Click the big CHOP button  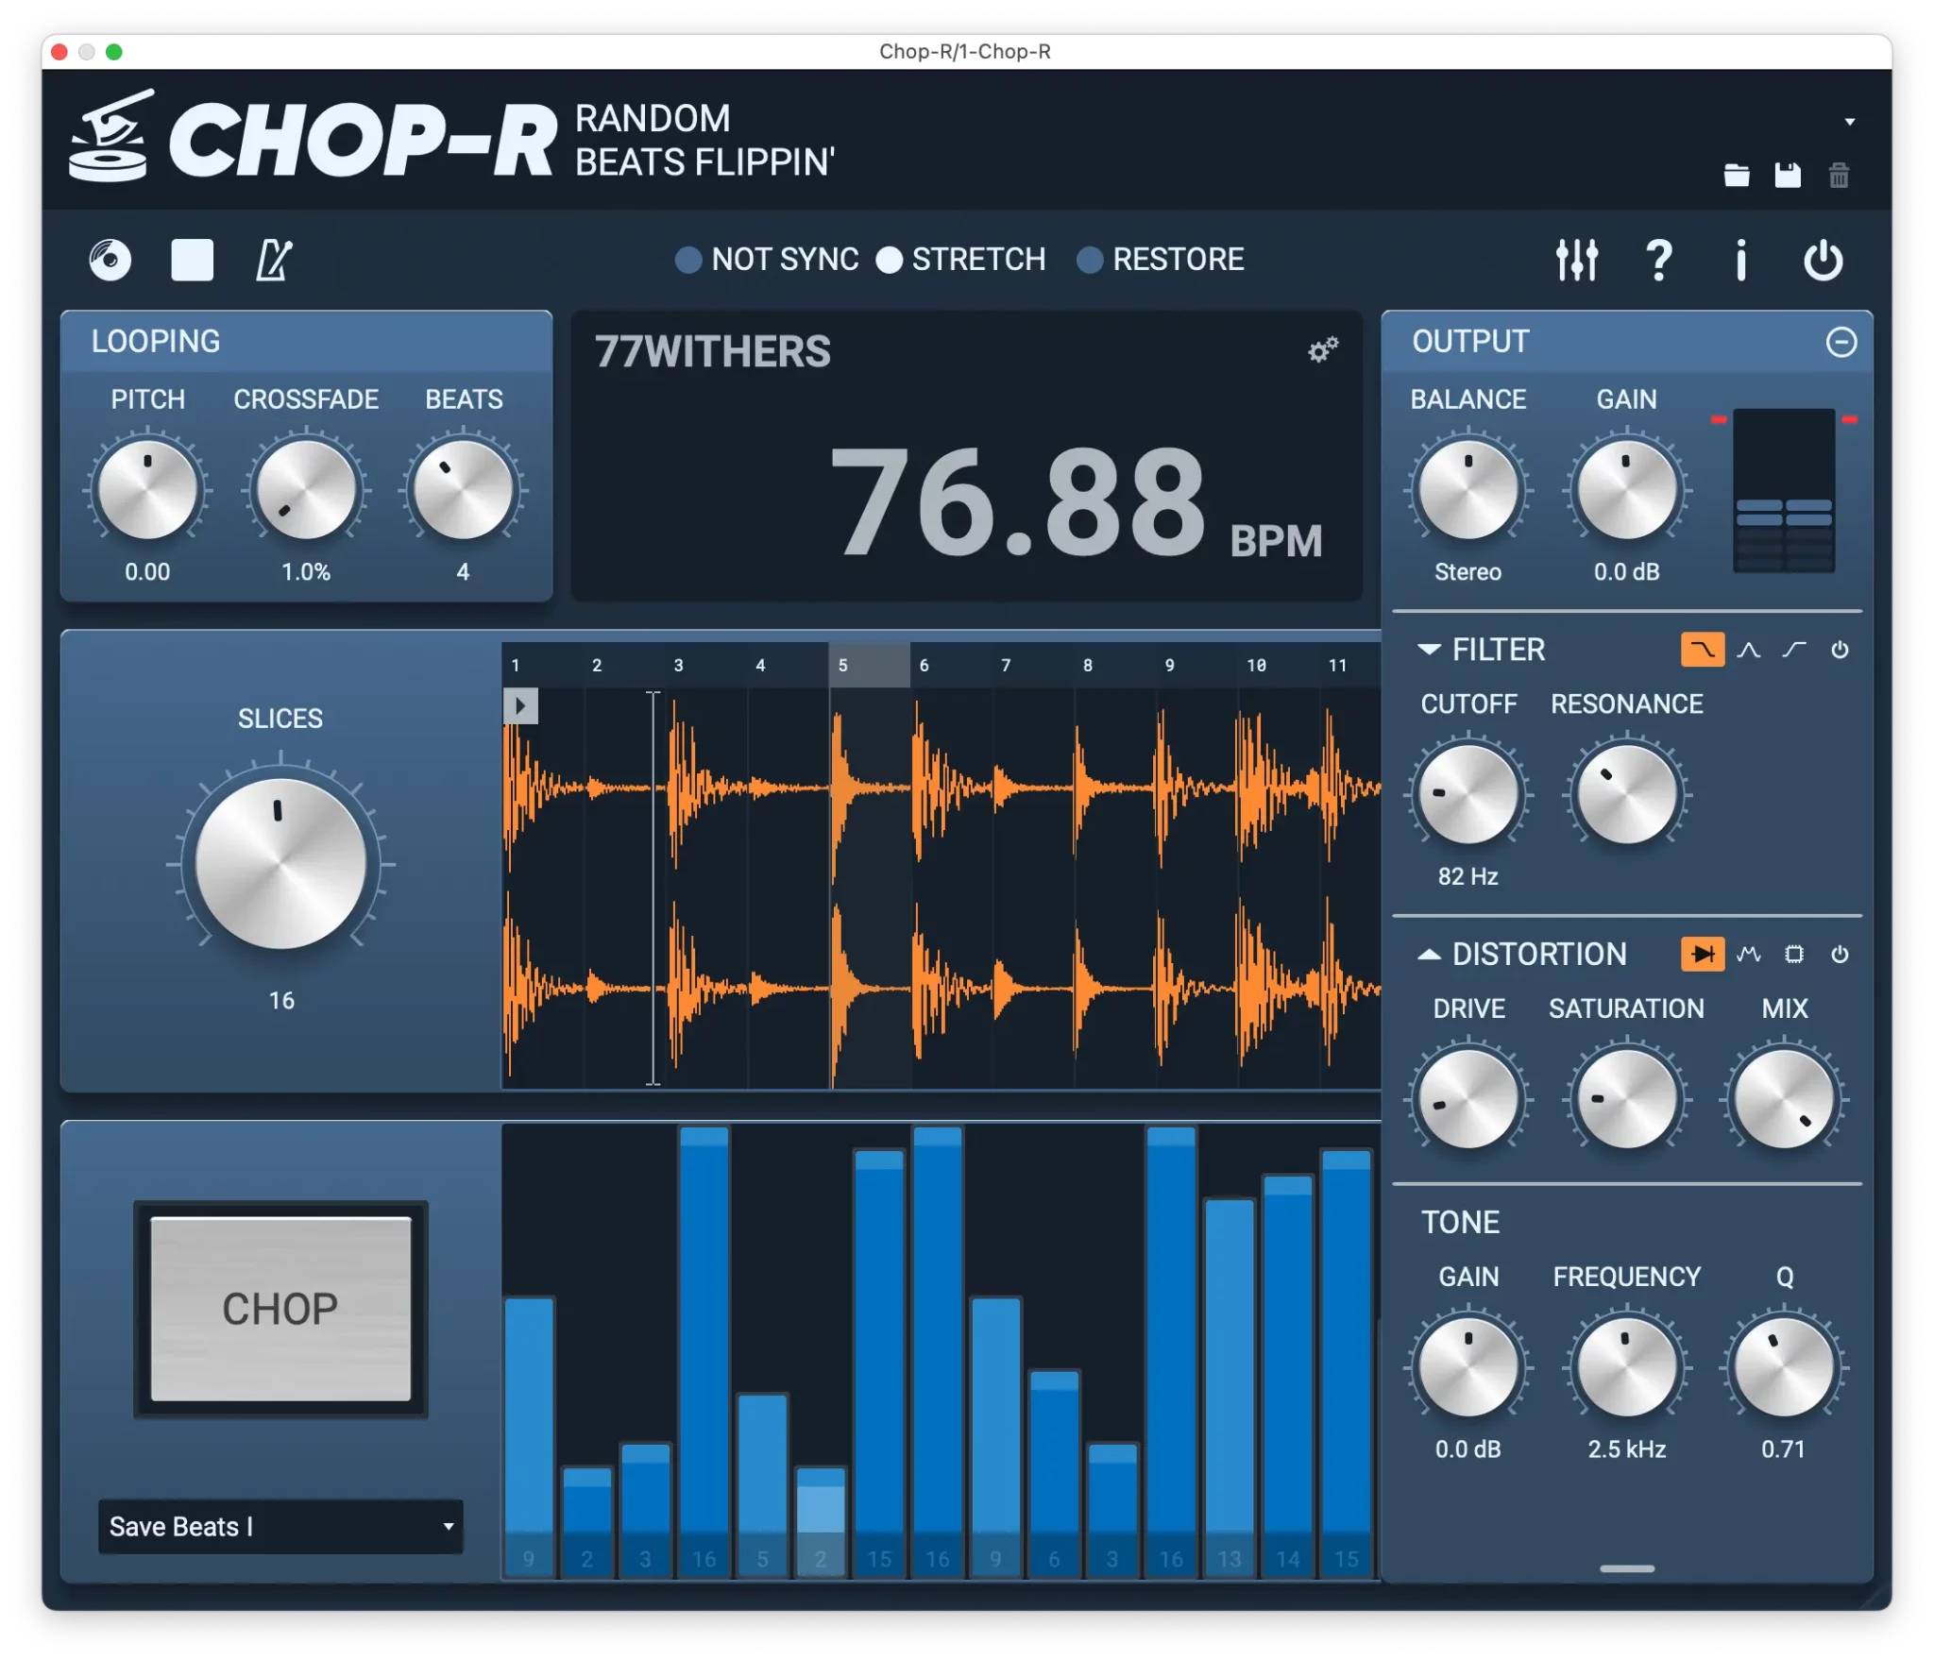[280, 1309]
